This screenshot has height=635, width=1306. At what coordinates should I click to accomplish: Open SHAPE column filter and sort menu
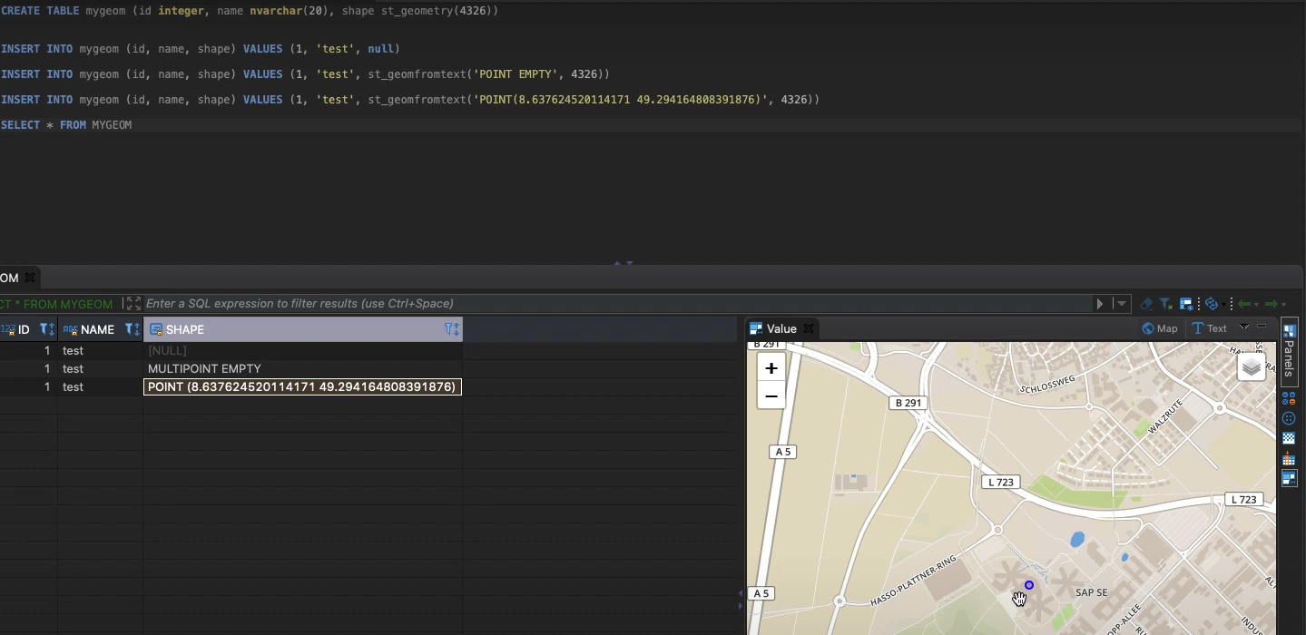451,329
